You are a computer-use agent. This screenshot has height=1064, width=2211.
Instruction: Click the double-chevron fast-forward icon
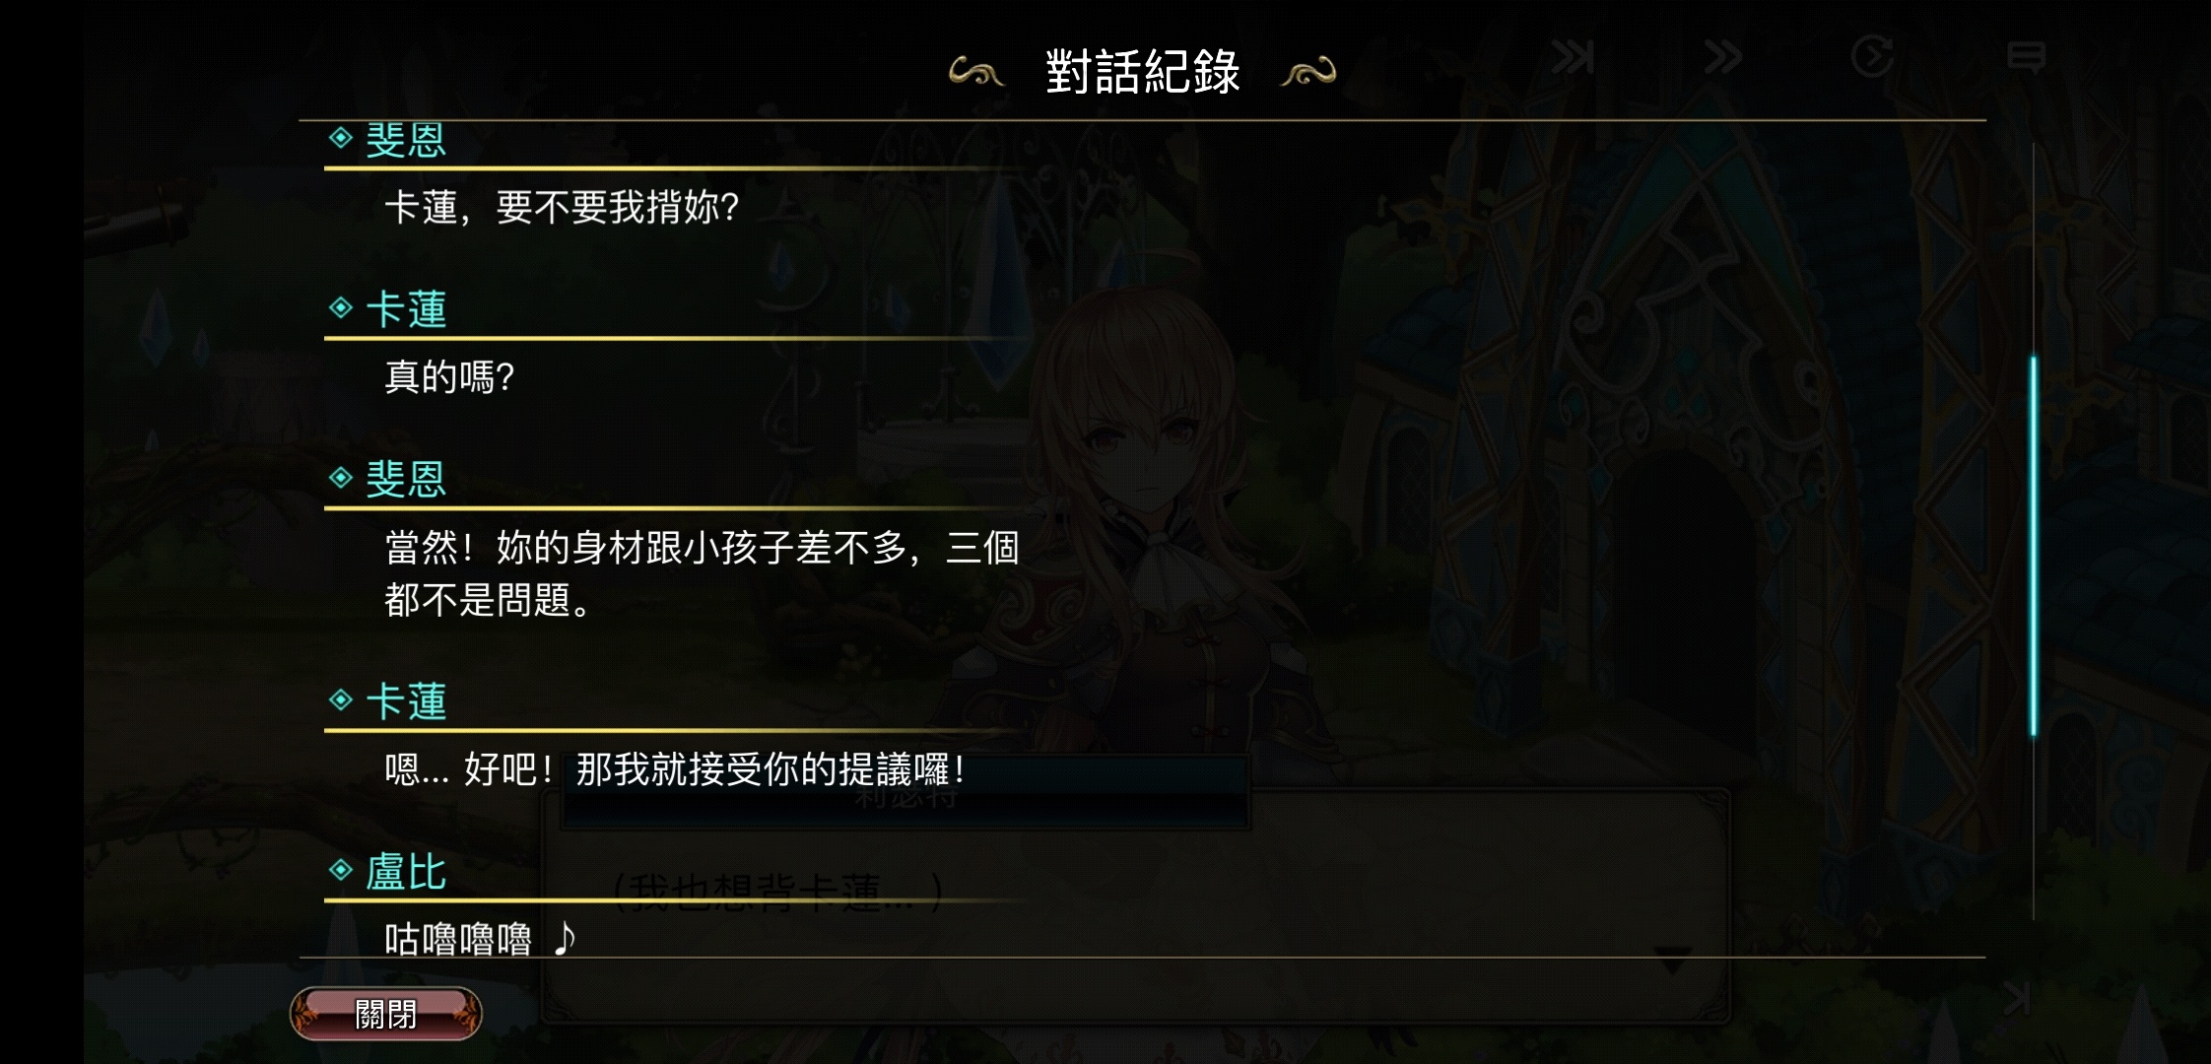(x=1722, y=57)
